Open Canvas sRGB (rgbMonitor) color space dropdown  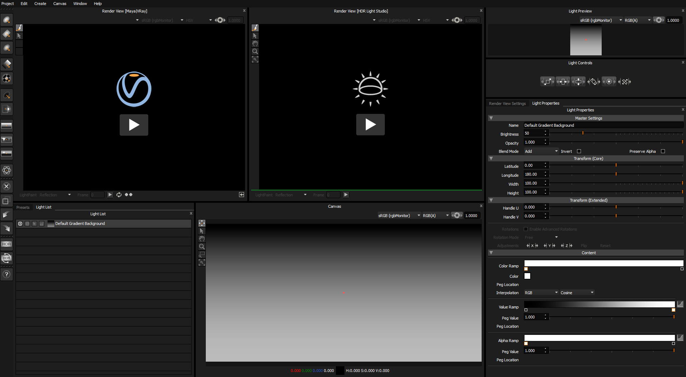click(399, 216)
